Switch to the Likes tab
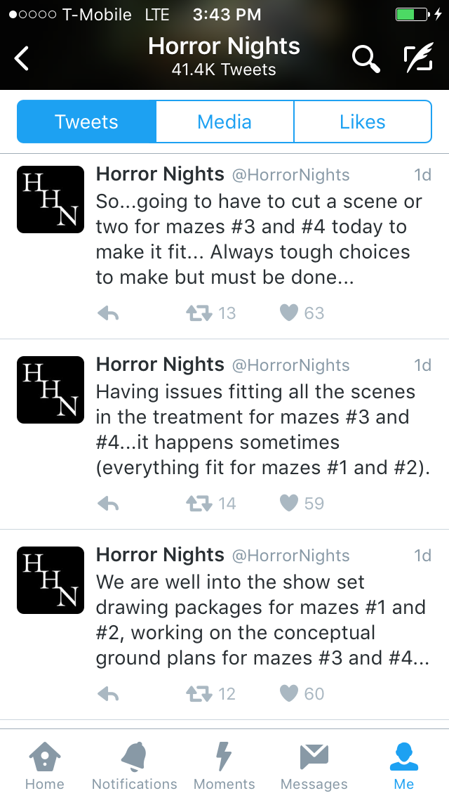Image resolution: width=449 pixels, height=798 pixels. tap(362, 122)
